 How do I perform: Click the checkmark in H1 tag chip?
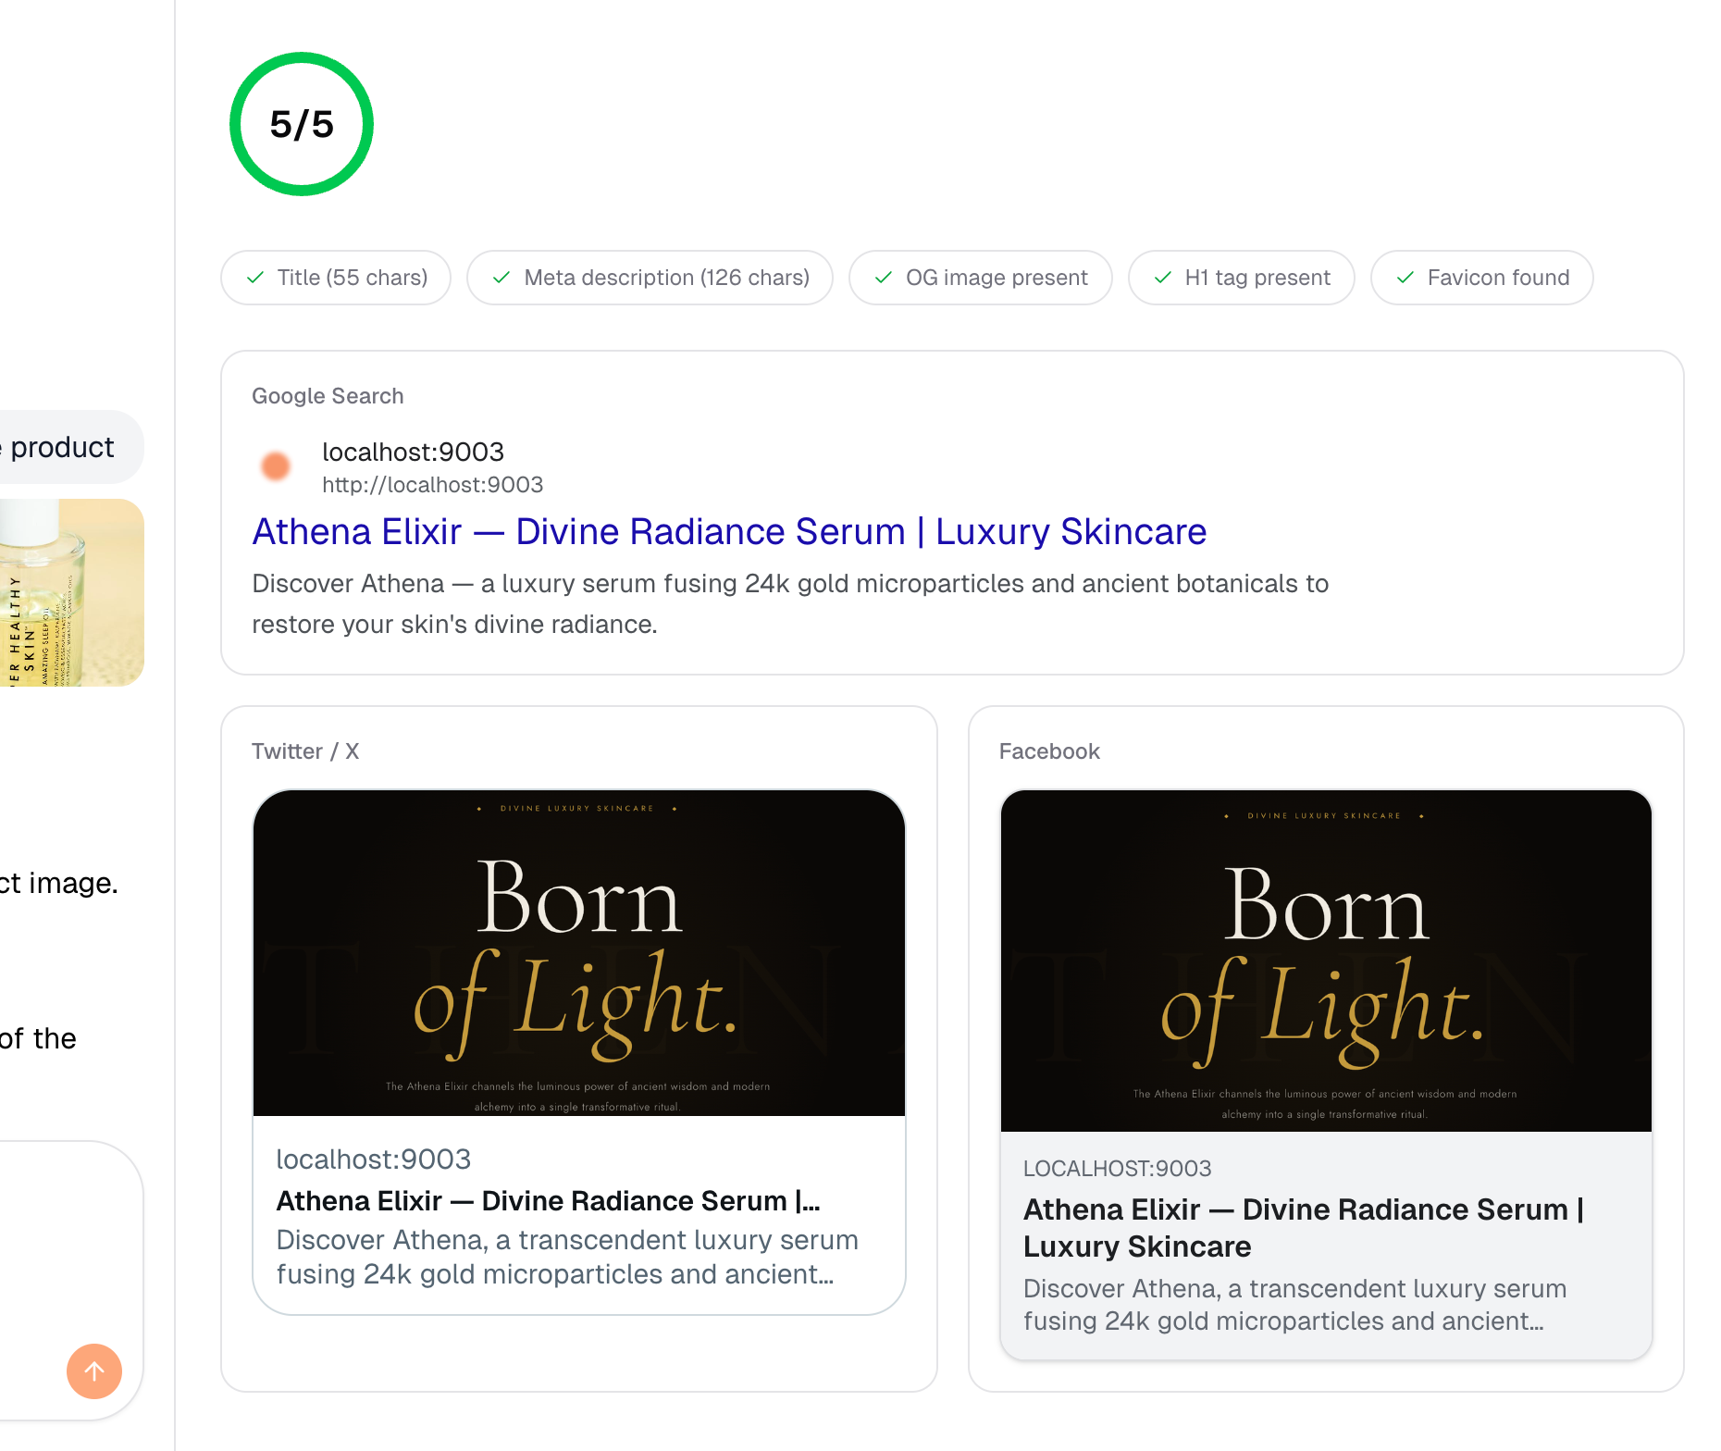click(1163, 278)
